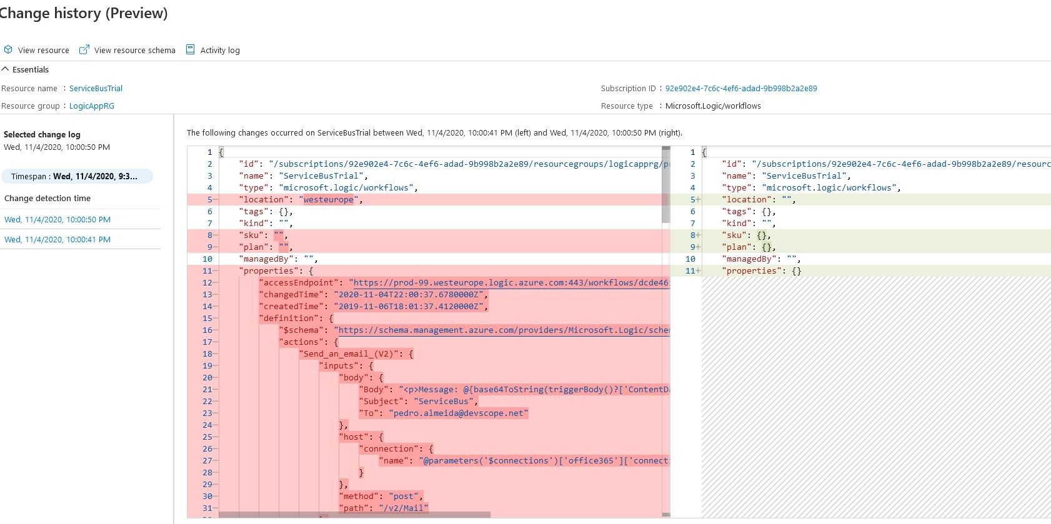Screen dimensions: 1051x524
Task: Click the highlighted westeurope location value
Action: point(328,200)
